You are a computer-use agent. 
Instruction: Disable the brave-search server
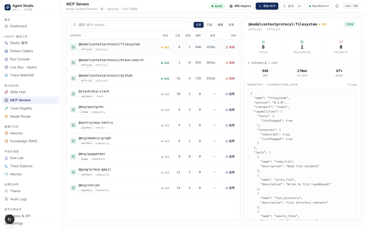(230, 63)
